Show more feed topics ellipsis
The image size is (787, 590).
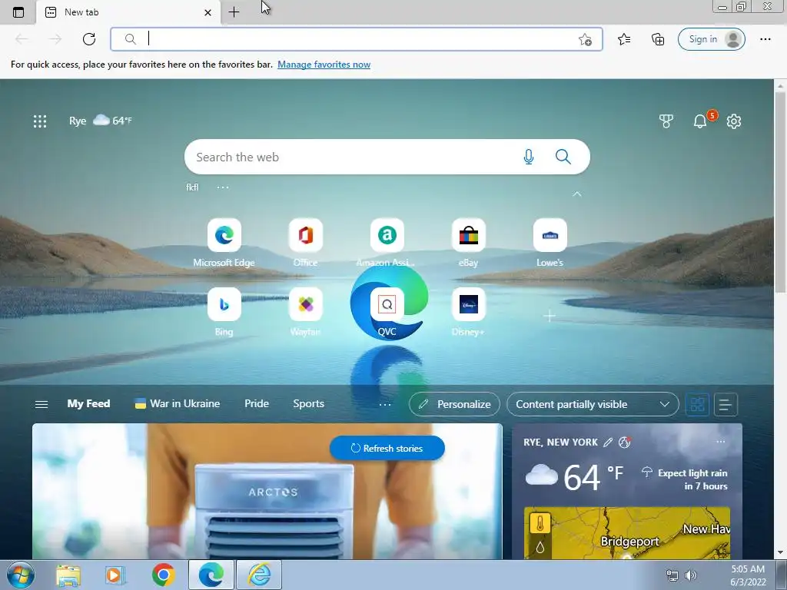pos(385,404)
